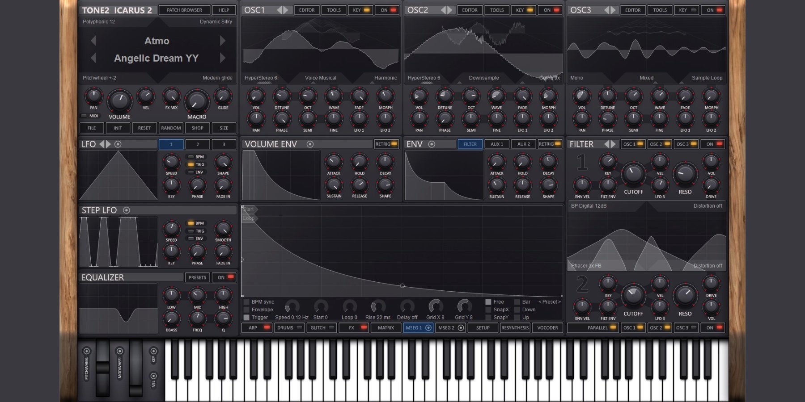Click the HELP button
The height and width of the screenshot is (402, 805).
(224, 10)
